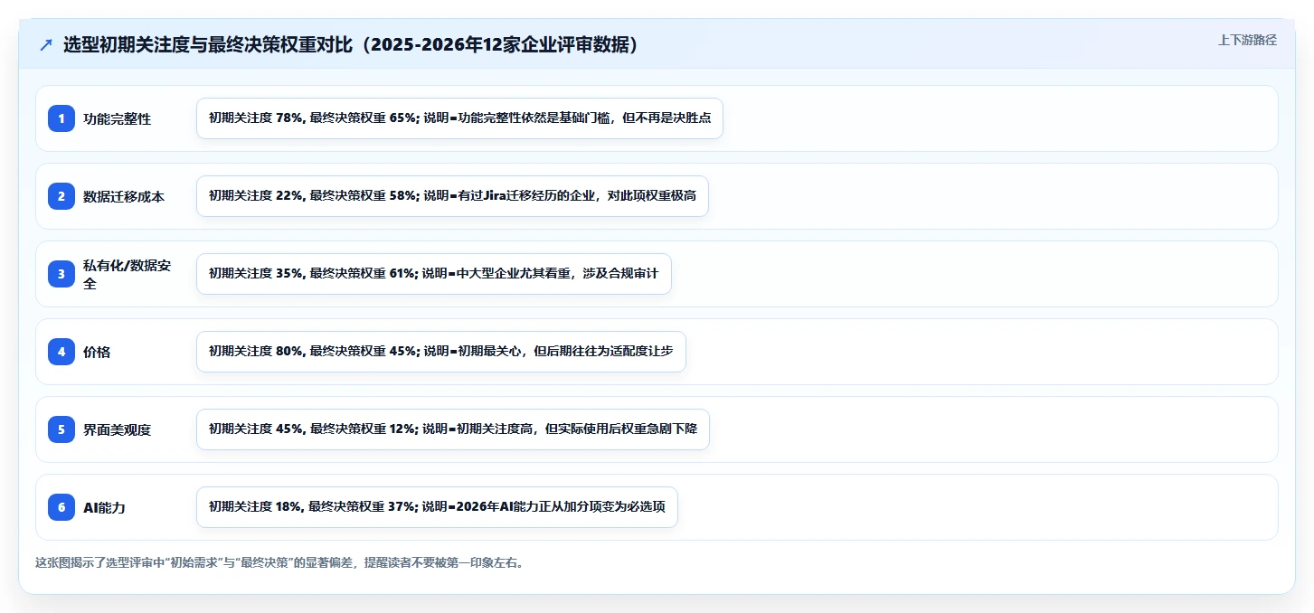Open detail box with 最终决策权重 12%
This screenshot has width=1314, height=613.
click(453, 429)
